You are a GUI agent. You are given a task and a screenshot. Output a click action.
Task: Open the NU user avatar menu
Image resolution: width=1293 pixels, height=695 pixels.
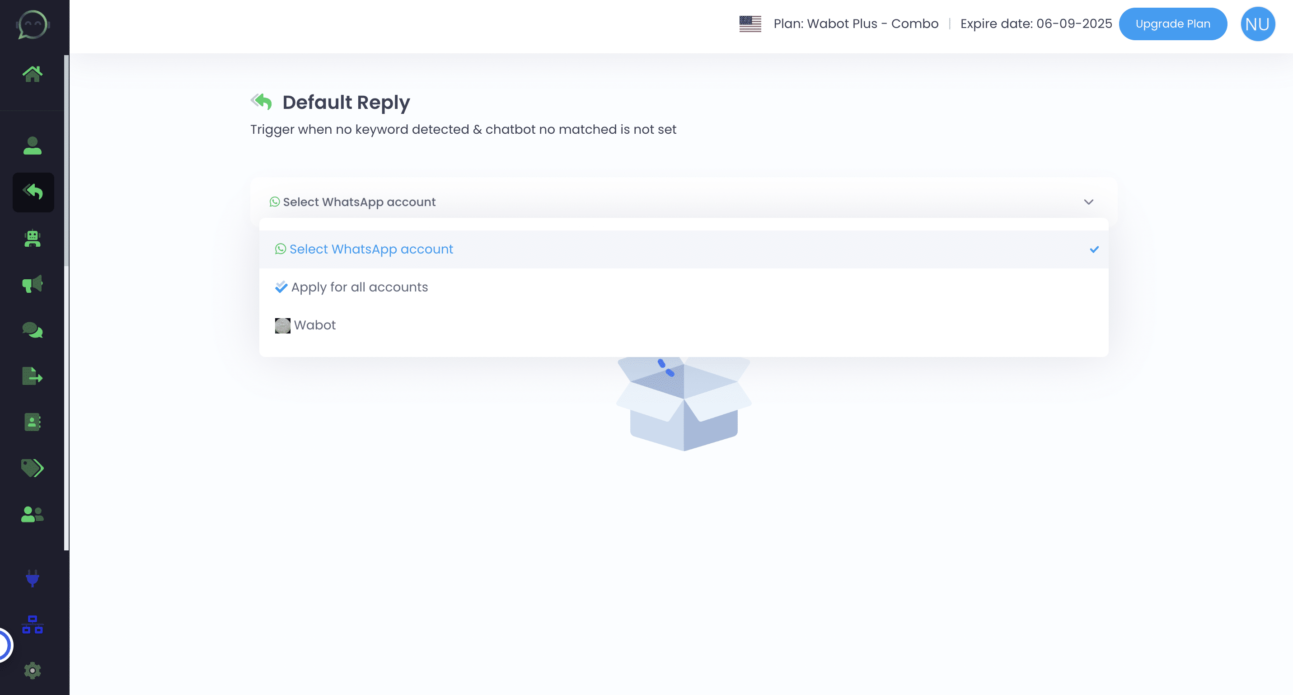[x=1257, y=23]
